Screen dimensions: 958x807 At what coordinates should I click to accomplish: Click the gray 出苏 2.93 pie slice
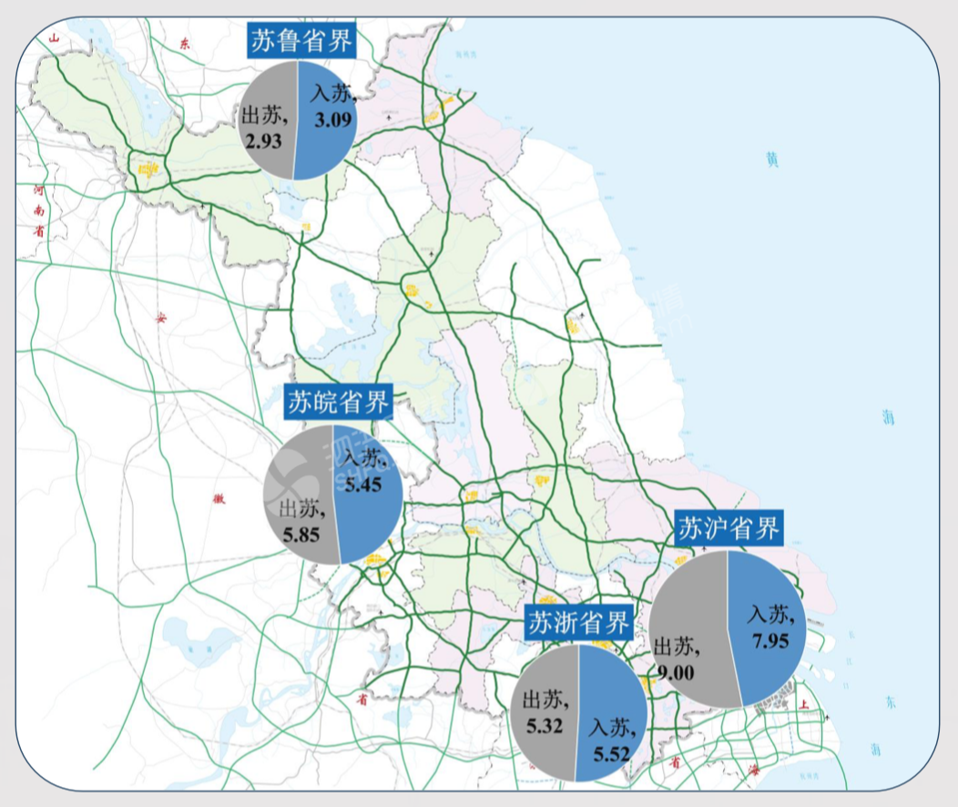pyautogui.click(x=266, y=118)
